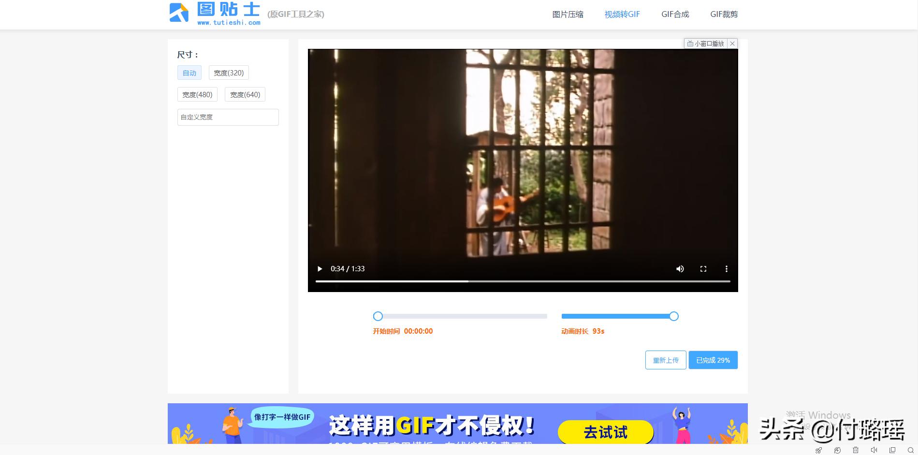This screenshot has height=455, width=918.
Task: Select the 宽度(640) size option
Action: (245, 94)
